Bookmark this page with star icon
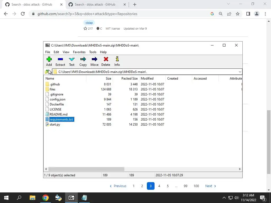The width and height of the screenshot is (271, 203). click(x=238, y=14)
